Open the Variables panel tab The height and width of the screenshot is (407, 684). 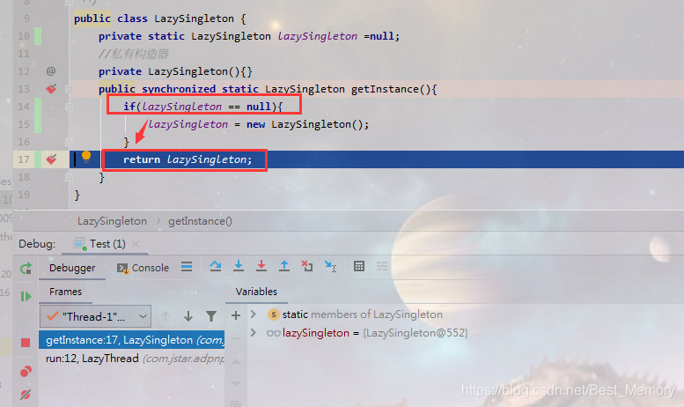[256, 292]
